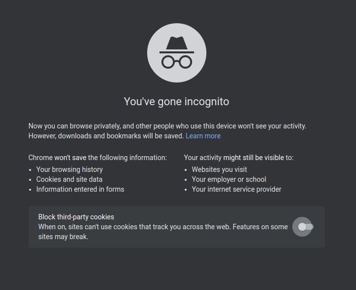Click the "Your internet service provider" list item
This screenshot has height=290, width=356.
click(x=237, y=189)
